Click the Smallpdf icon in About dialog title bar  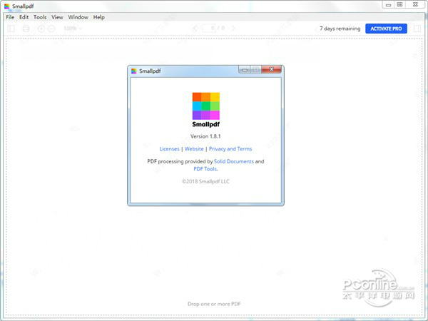[x=134, y=71]
